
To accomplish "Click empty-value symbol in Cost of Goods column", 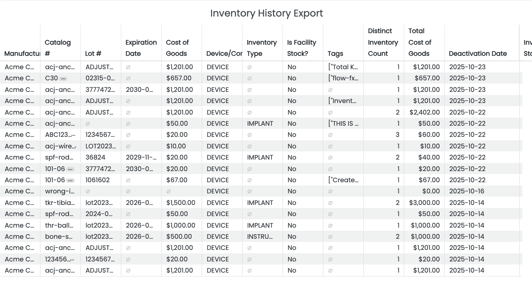I will tap(169, 191).
